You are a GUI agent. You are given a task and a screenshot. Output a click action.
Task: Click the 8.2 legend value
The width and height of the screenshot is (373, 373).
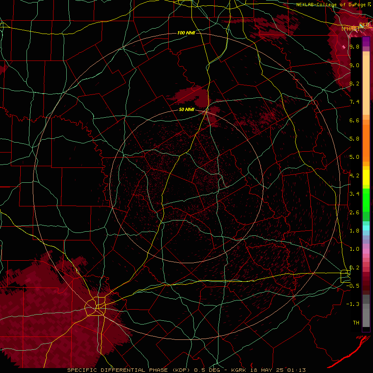tap(354, 83)
